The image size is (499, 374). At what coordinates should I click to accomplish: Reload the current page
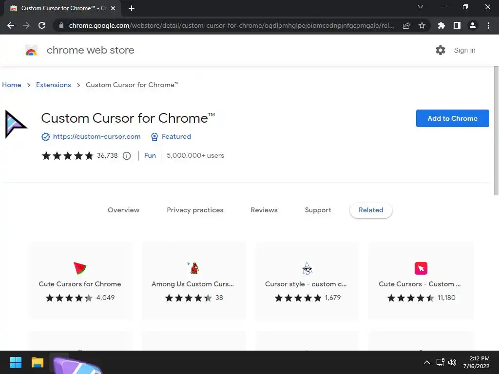(42, 25)
